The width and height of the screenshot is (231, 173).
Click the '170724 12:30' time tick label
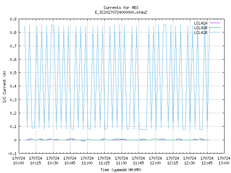[x=189, y=161]
